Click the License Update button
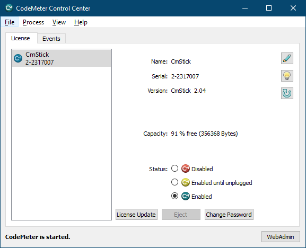Screen dimensions: 306x248 click(x=136, y=215)
